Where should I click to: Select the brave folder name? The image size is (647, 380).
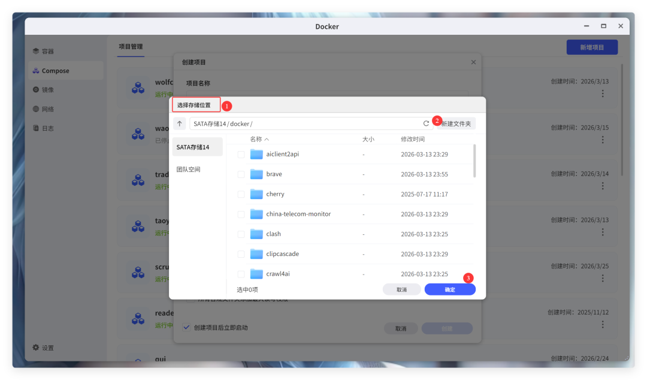pos(274,174)
